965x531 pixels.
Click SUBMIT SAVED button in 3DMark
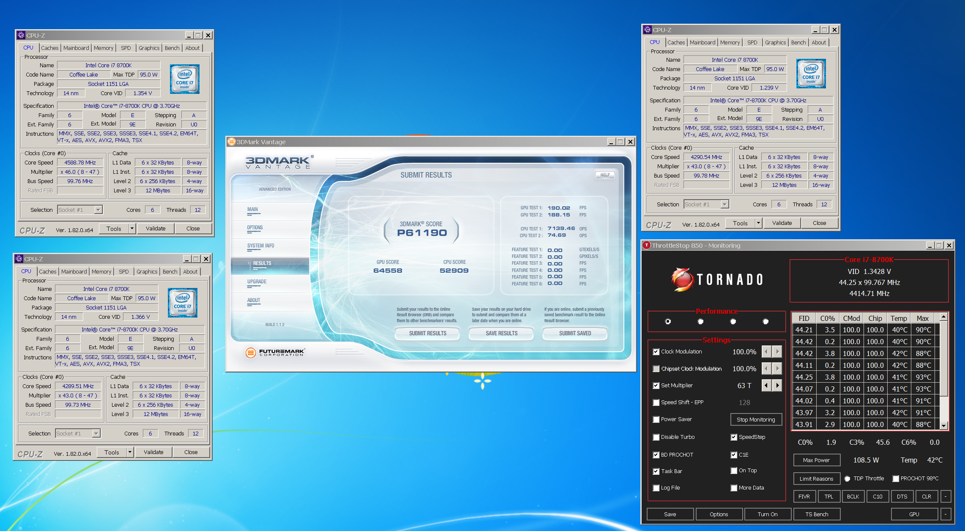[x=575, y=333]
